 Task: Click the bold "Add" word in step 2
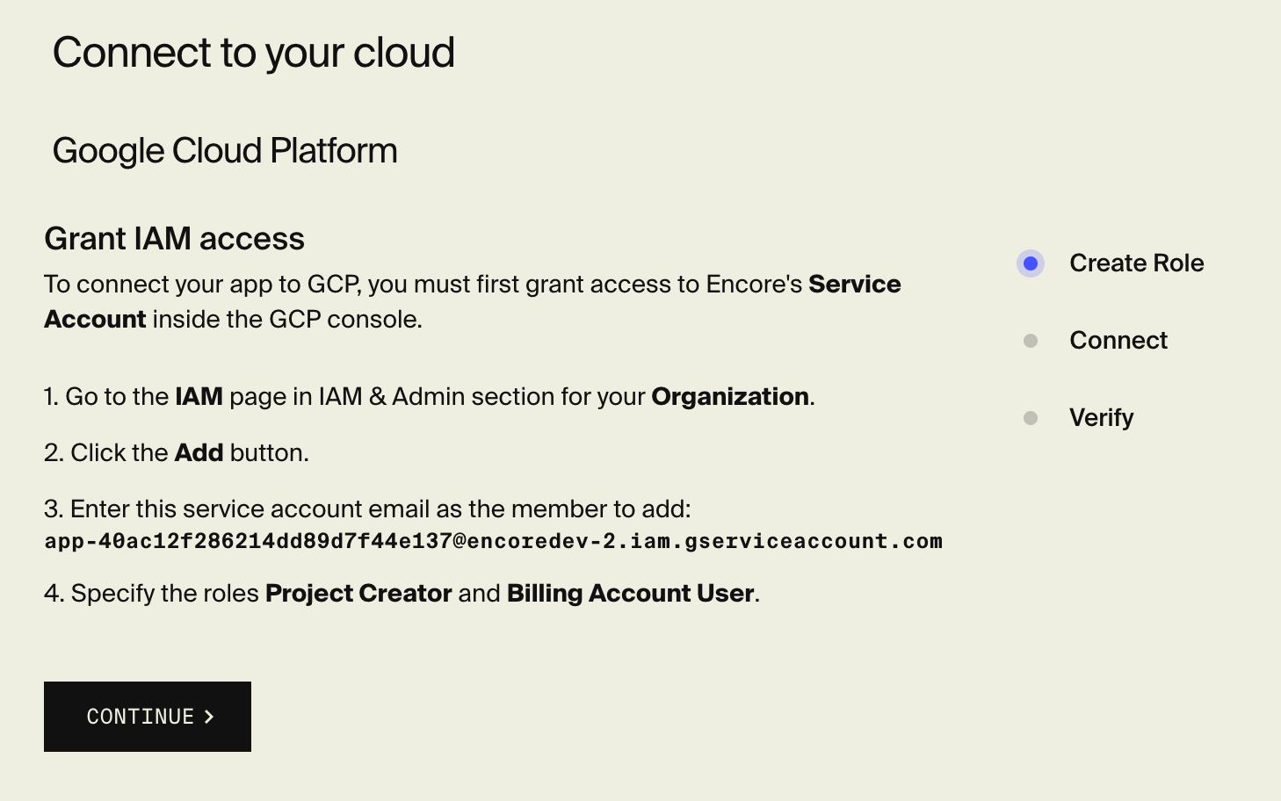click(199, 453)
